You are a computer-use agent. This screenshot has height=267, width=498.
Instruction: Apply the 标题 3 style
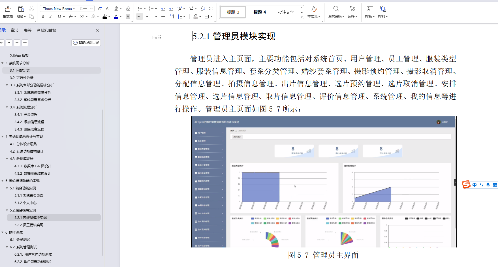(x=233, y=12)
